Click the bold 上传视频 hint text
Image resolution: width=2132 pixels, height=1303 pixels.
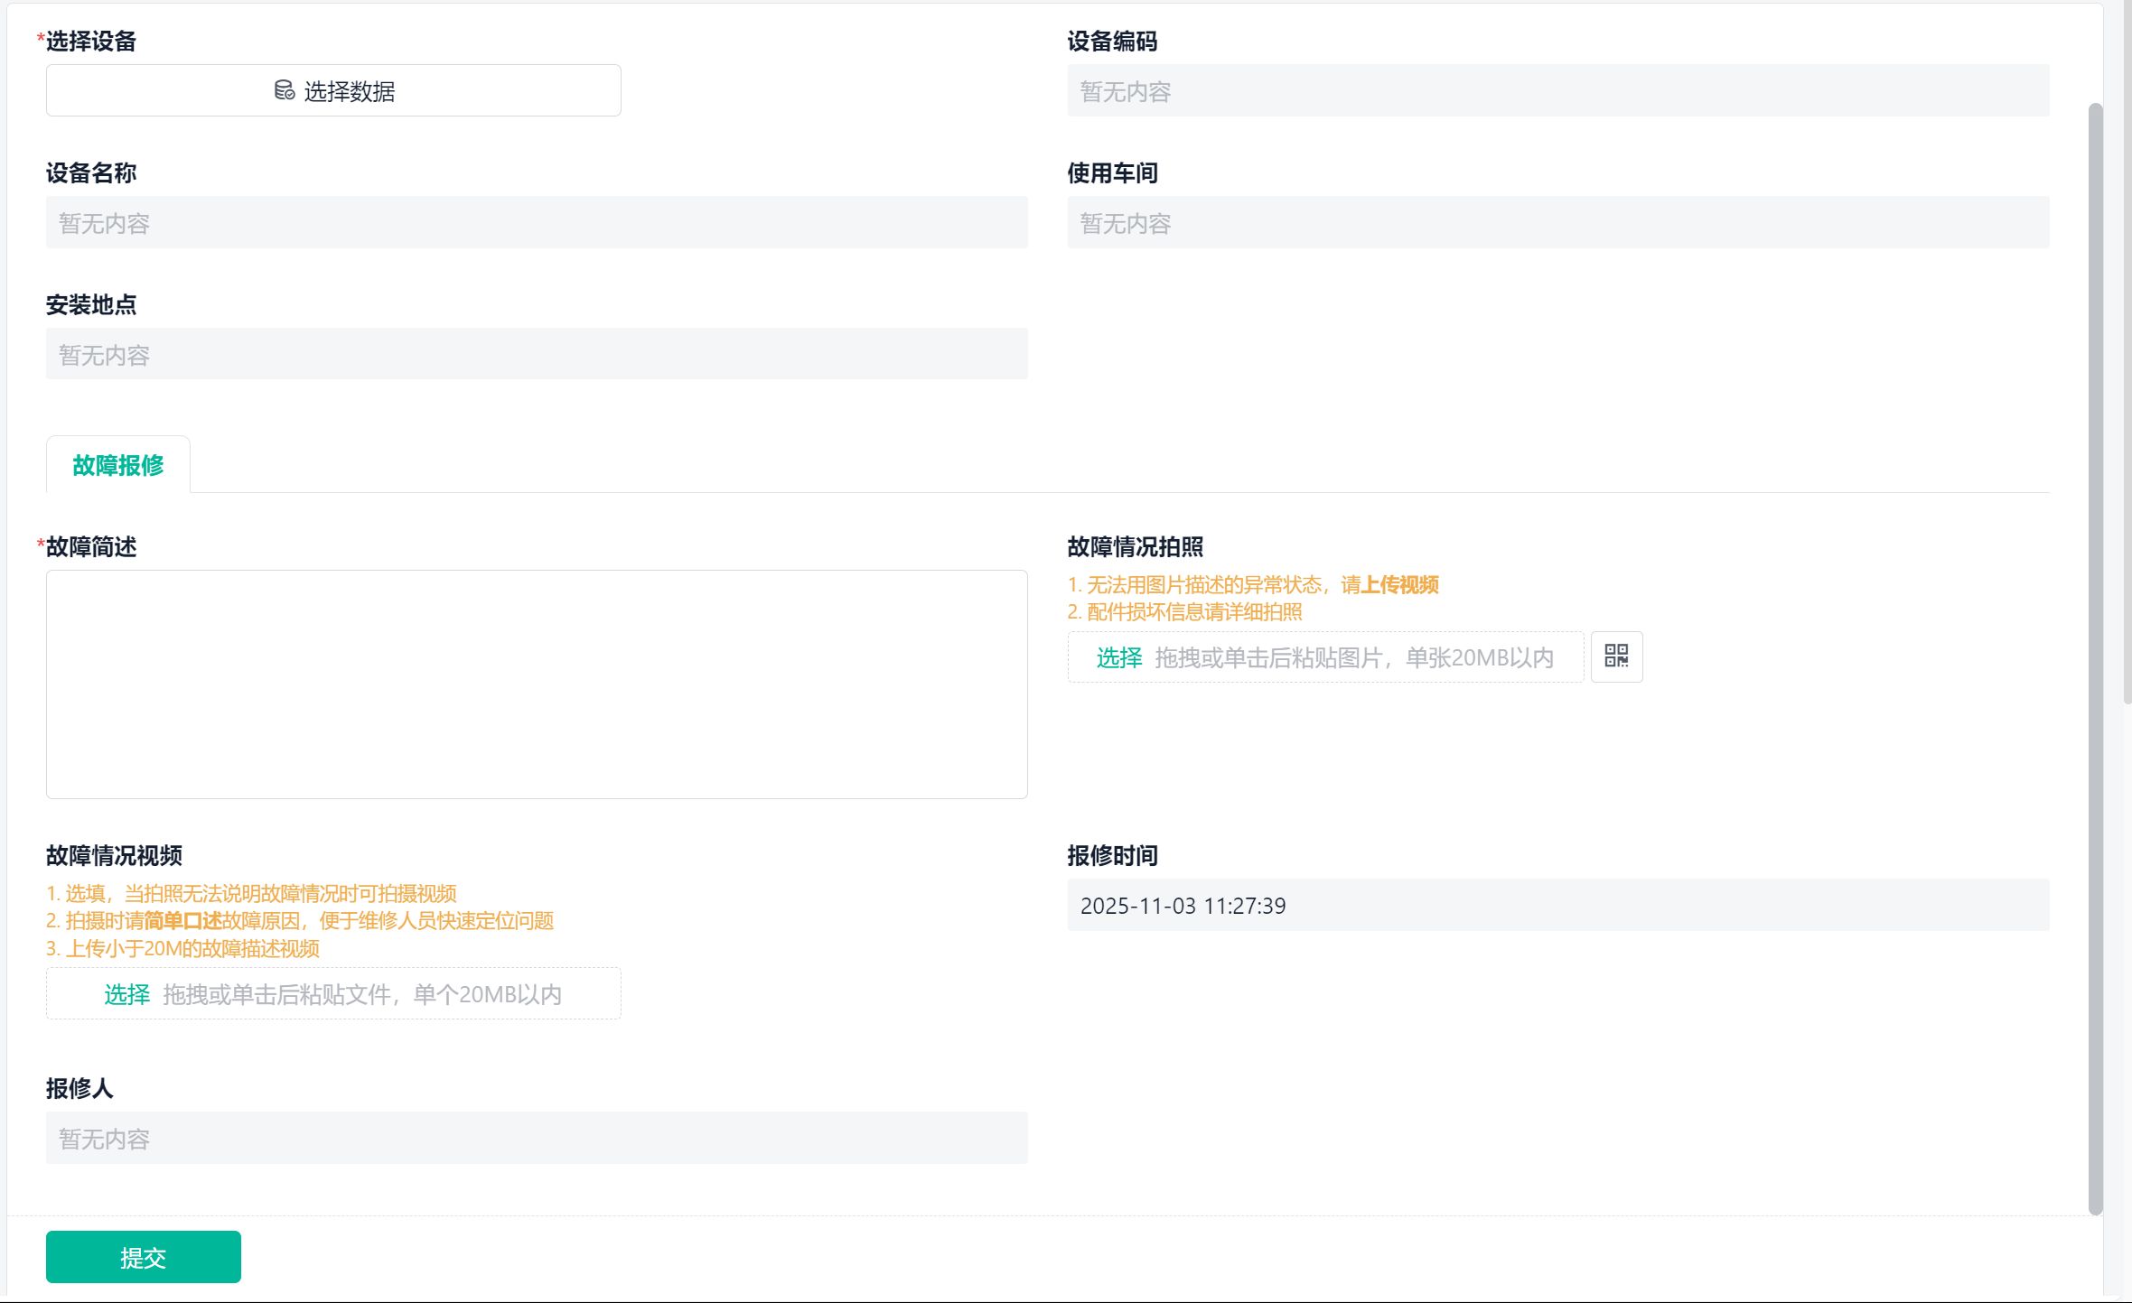pyautogui.click(x=1399, y=585)
